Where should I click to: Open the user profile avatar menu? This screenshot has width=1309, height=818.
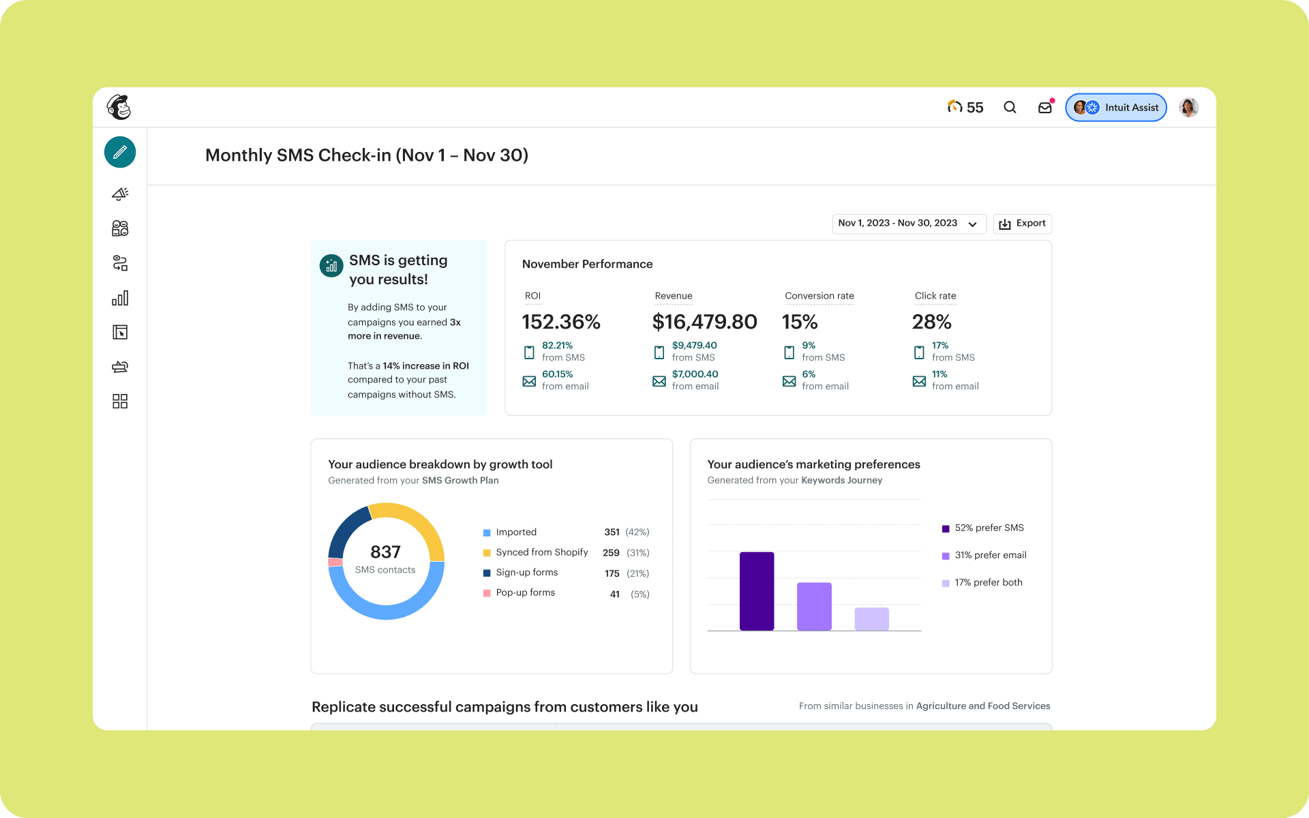coord(1188,108)
